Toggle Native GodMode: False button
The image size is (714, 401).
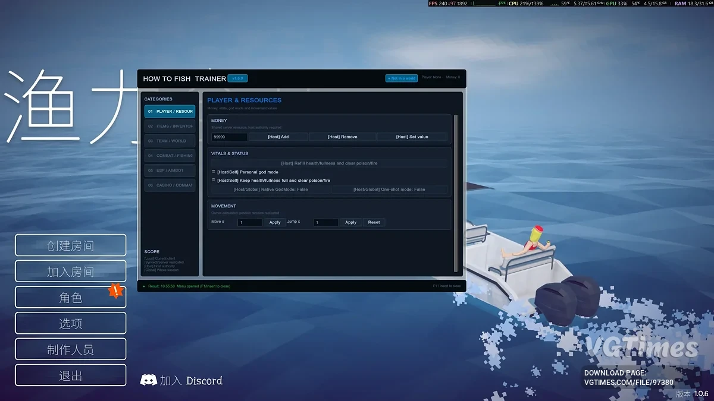pyautogui.click(x=271, y=190)
